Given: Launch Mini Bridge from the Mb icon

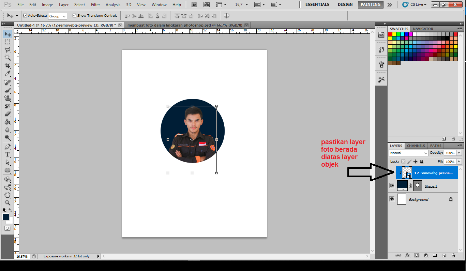Looking at the screenshot, I should (x=207, y=4).
